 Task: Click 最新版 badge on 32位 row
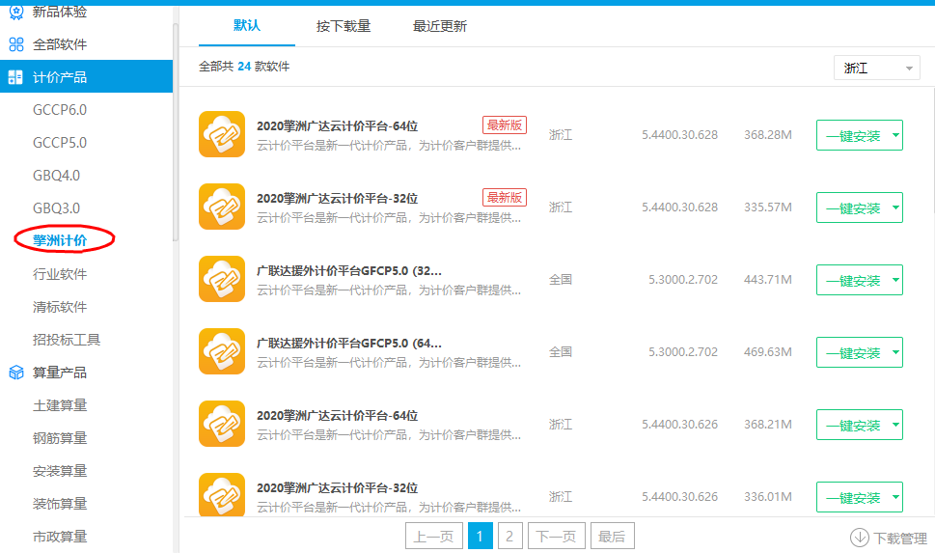[505, 198]
